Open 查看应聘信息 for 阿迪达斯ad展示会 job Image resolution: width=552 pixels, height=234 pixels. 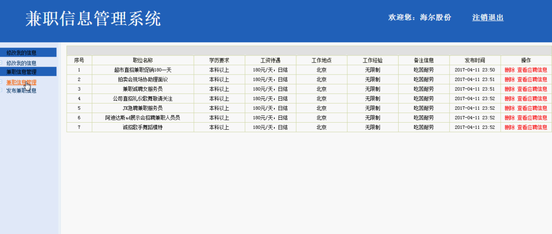pos(532,118)
